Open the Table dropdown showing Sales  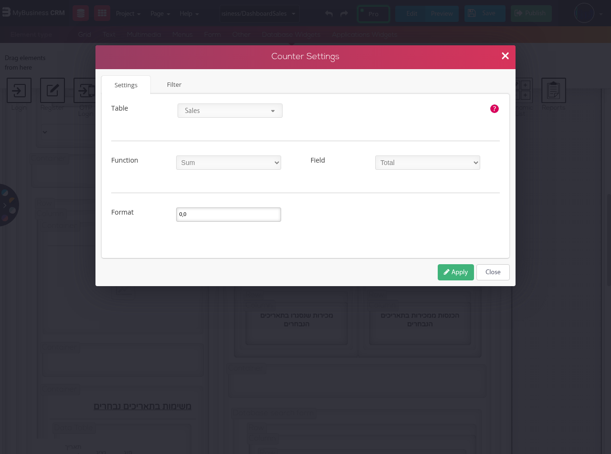pyautogui.click(x=230, y=111)
